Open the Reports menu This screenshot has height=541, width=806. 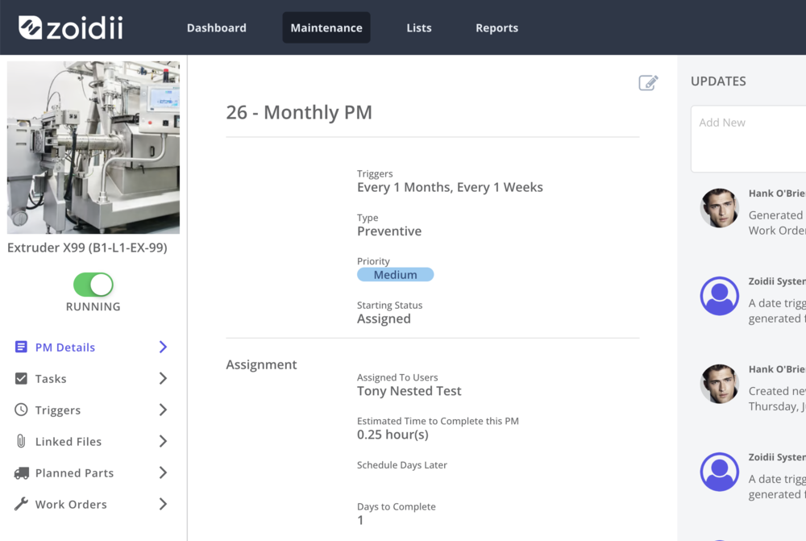(x=496, y=27)
